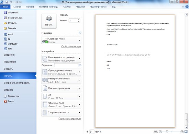Click the zoom slider handle
This screenshot has width=189, height=134.
(167, 132)
